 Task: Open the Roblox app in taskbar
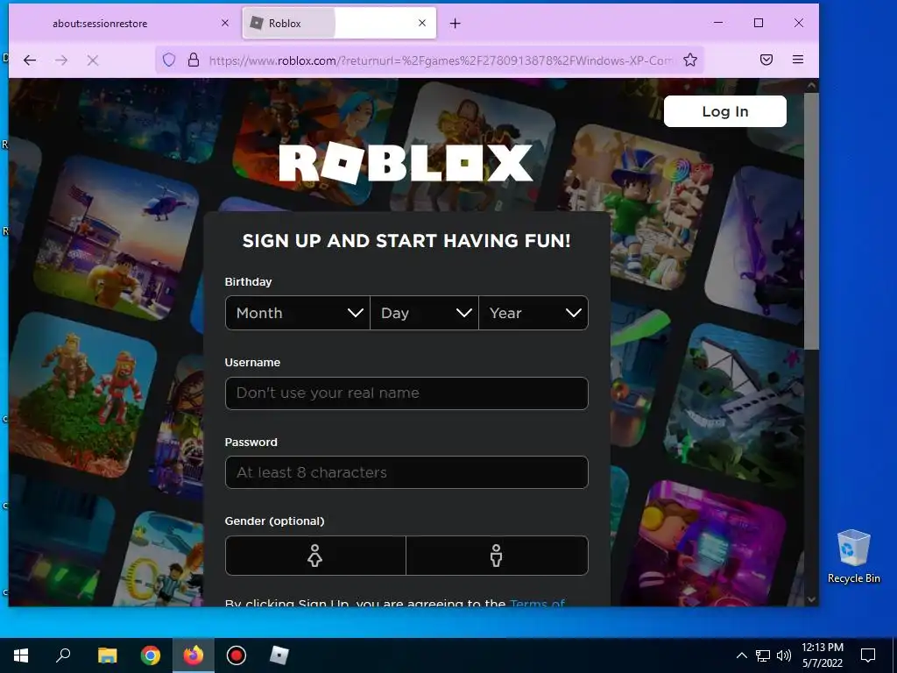coord(279,655)
